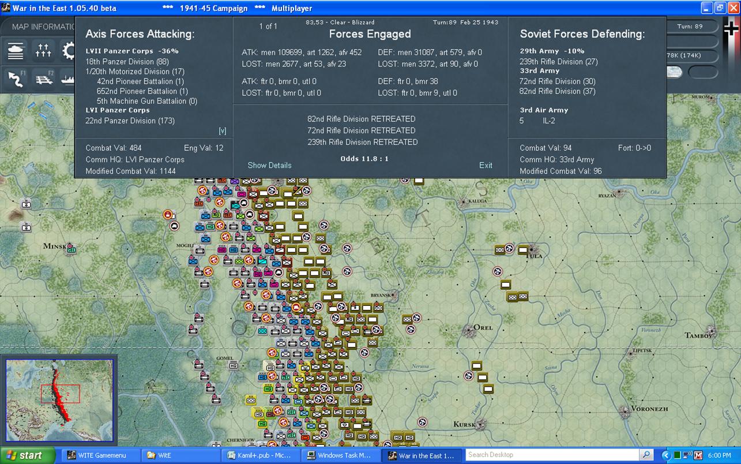This screenshot has height=464, width=741.
Task: Select 239th Rifle Division (27) in defenders
Action: [559, 62]
